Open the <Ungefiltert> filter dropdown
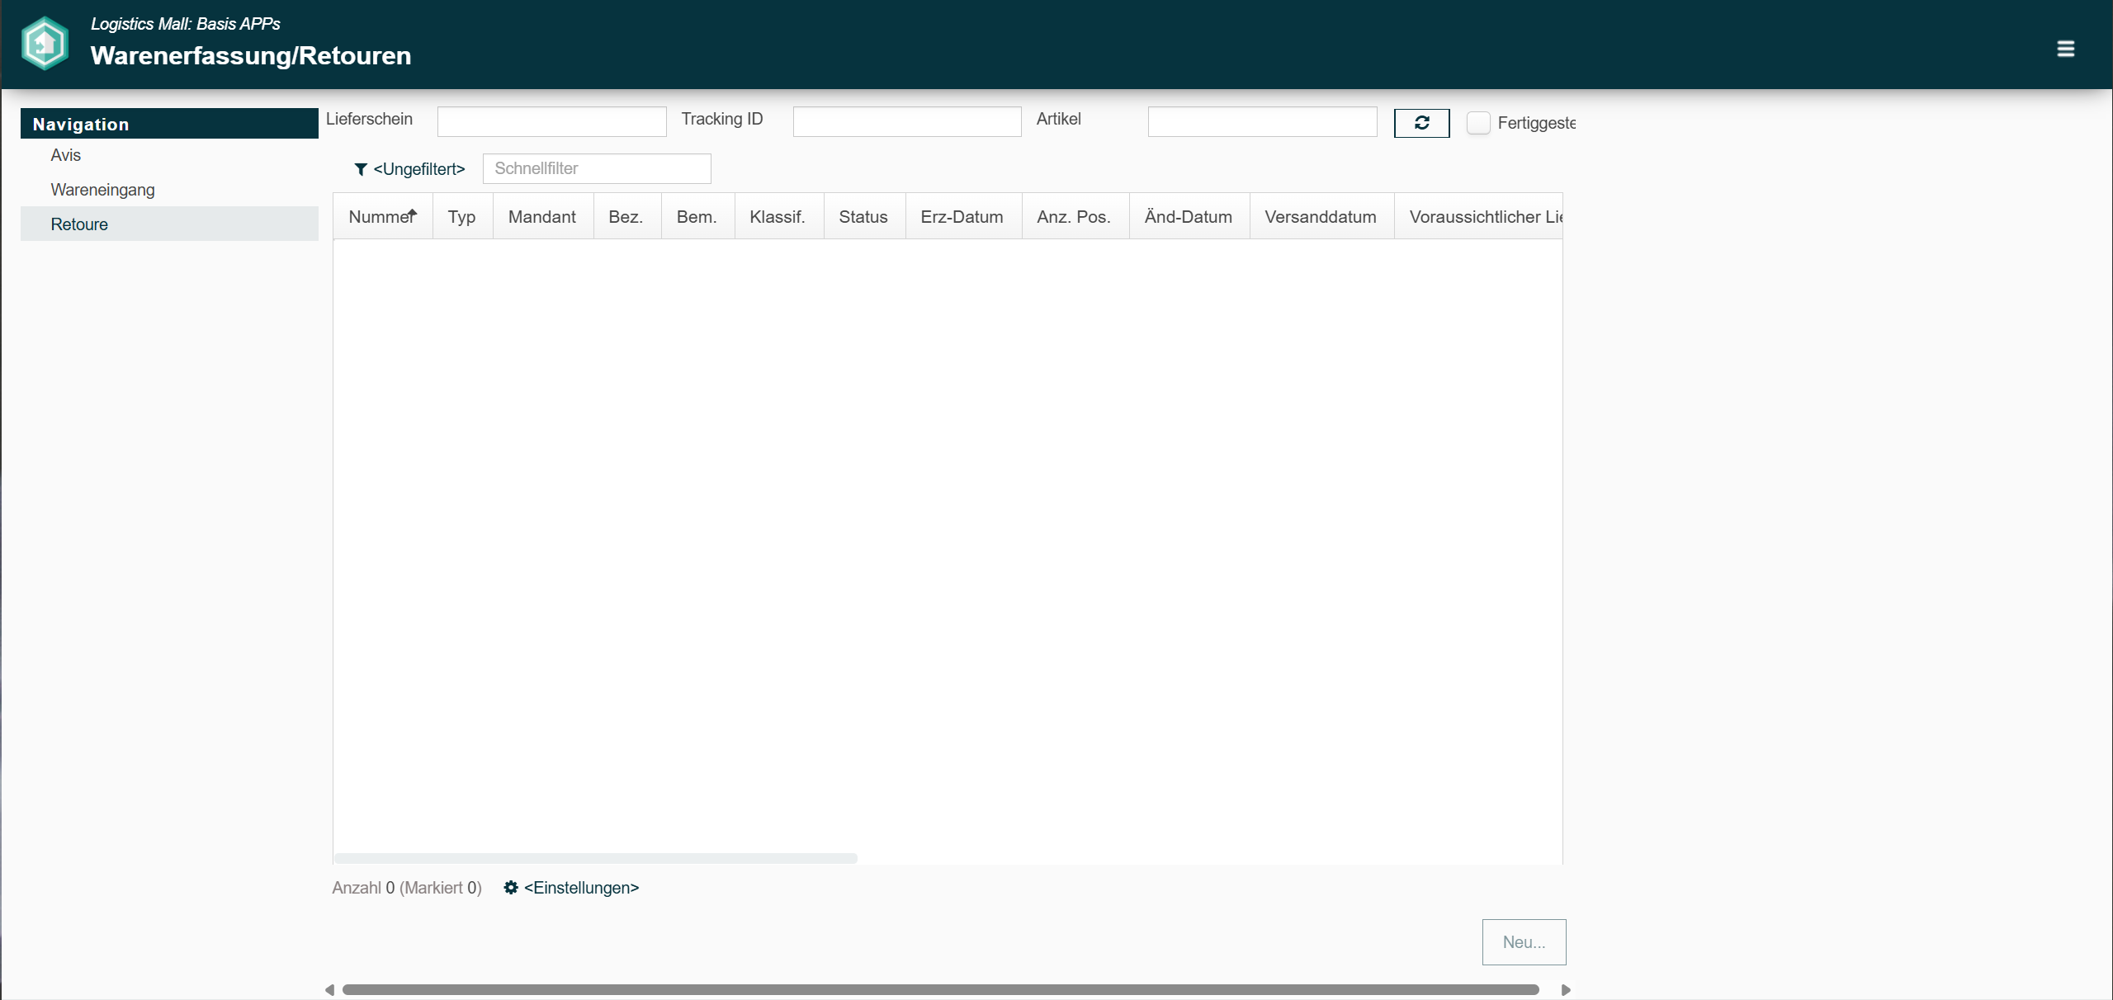 pos(419,169)
